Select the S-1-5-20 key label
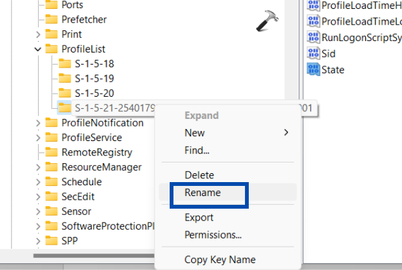This screenshot has width=402, height=270. point(94,93)
